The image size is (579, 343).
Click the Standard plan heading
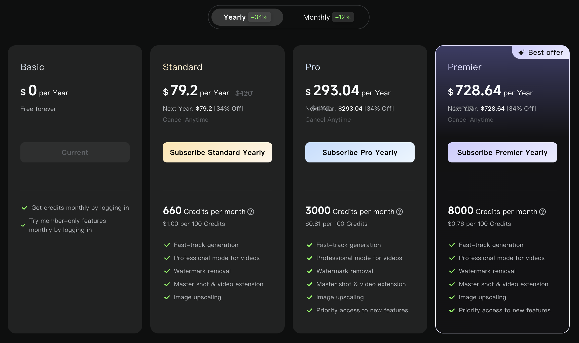pos(182,67)
